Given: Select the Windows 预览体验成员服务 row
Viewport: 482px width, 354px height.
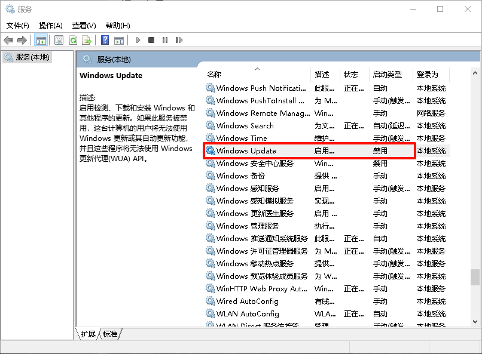Looking at the screenshot, I should 327,276.
